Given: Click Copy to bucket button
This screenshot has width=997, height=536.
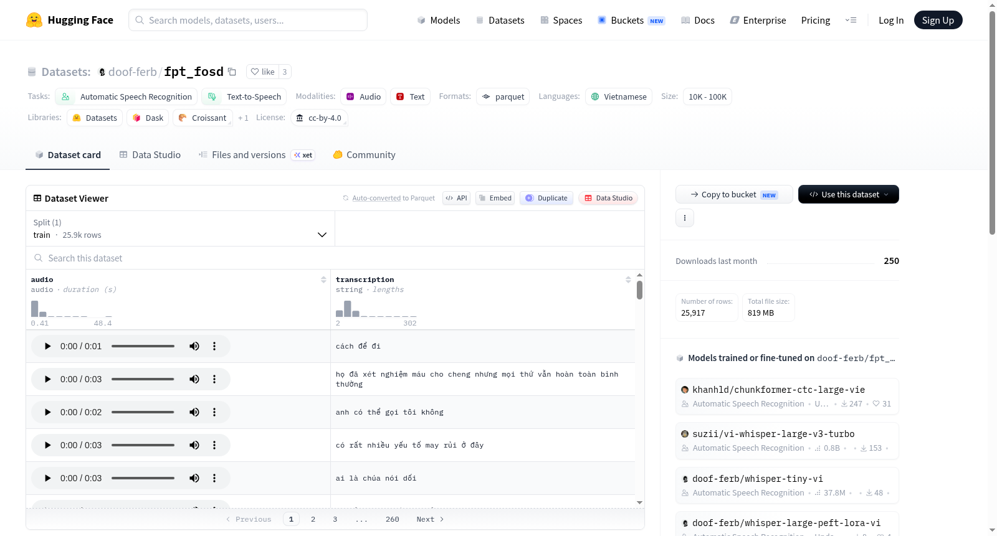Looking at the screenshot, I should (734, 194).
